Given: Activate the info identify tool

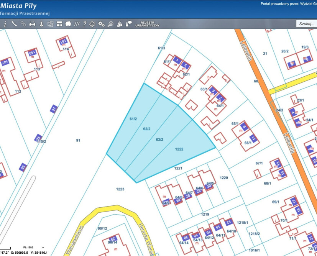Looking at the screenshot, I should (5, 24).
